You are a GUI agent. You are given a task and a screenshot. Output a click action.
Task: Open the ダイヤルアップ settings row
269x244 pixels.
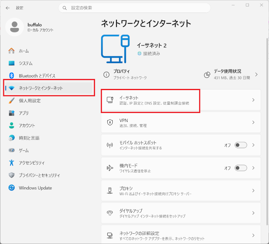[181, 213]
